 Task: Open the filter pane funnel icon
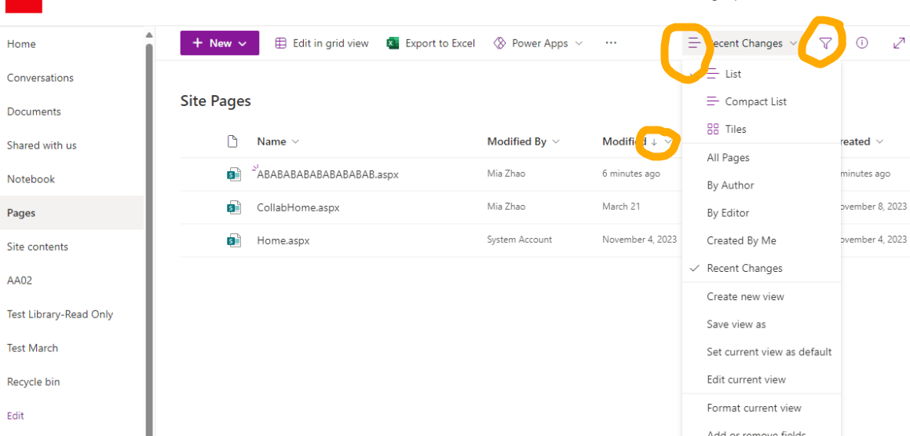825,43
